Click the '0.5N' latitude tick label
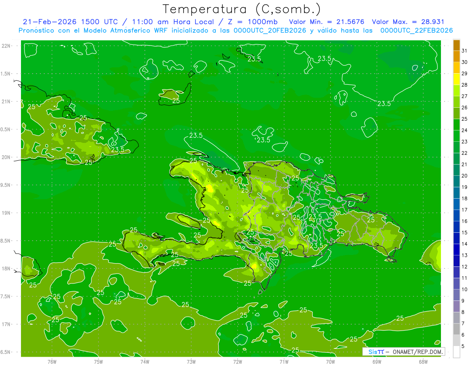This screenshot has height=367, width=475. pos(6,129)
